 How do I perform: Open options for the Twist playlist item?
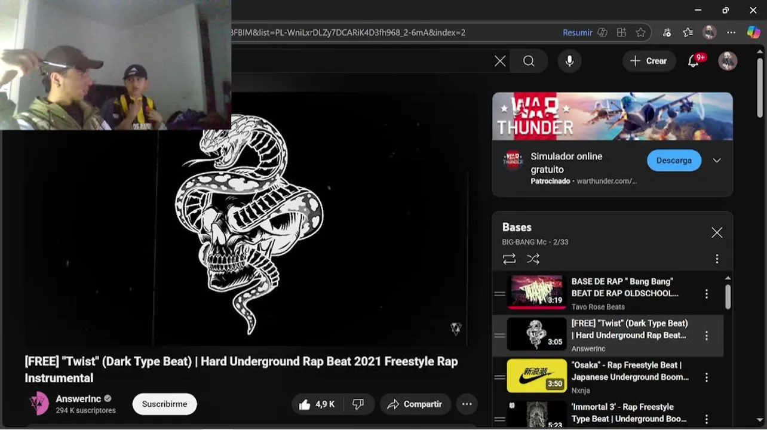pyautogui.click(x=706, y=336)
